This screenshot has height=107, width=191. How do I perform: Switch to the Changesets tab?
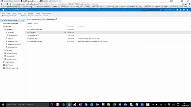click(x=30, y=16)
